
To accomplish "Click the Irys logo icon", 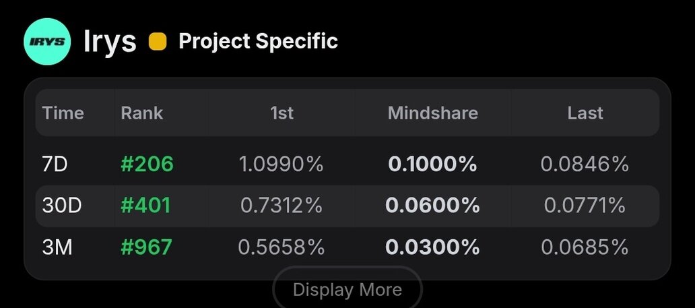I will click(x=47, y=42).
